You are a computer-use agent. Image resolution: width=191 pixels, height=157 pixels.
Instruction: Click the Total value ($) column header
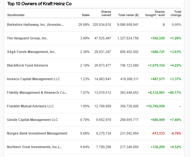pyautogui.click(x=128, y=15)
